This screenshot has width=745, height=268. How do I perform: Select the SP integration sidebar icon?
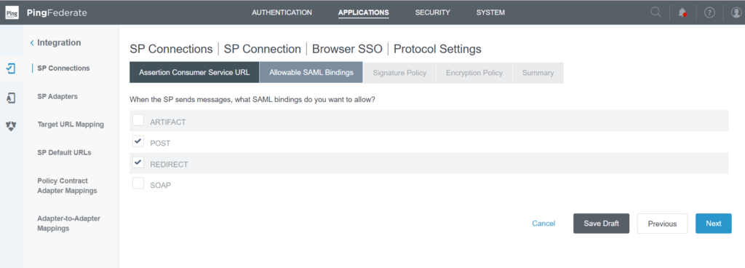coord(11,68)
